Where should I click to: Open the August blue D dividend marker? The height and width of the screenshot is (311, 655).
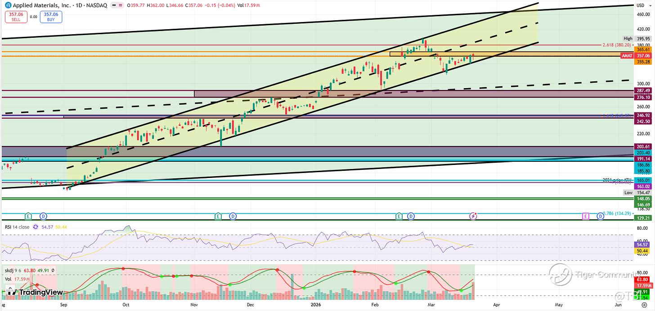[43, 216]
